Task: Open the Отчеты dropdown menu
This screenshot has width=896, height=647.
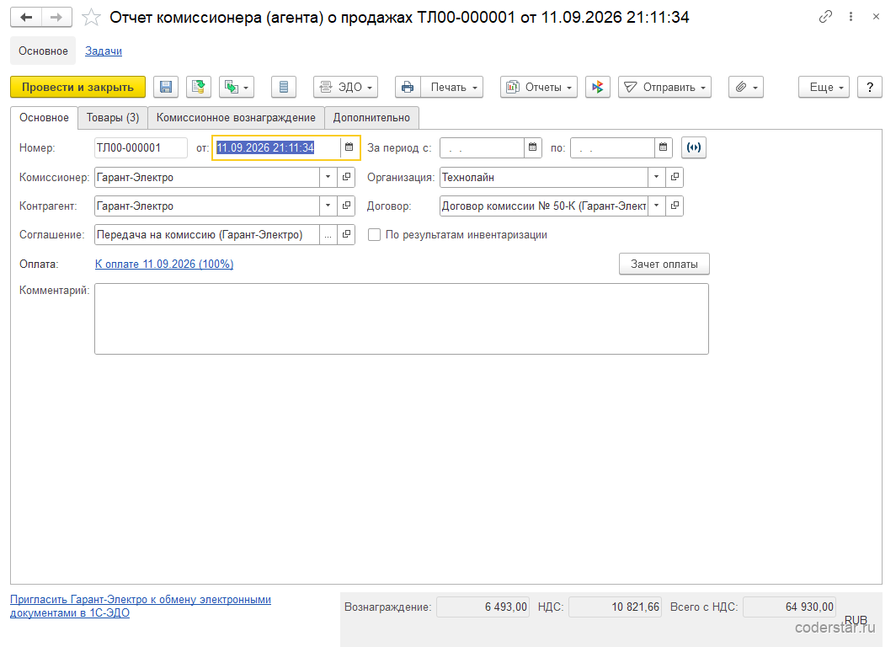Action: pos(539,88)
